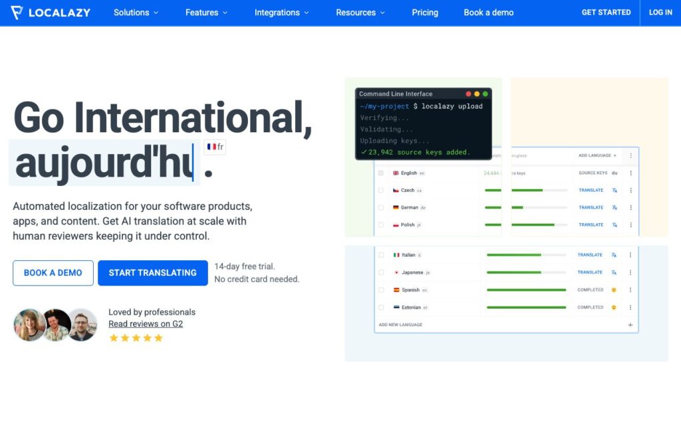This screenshot has height=425, width=681.
Task: Click the translate icon in the Polish row
Action: point(614,225)
